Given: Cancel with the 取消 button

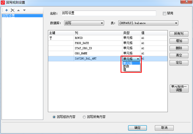Looking at the screenshot, I should 164,128.
